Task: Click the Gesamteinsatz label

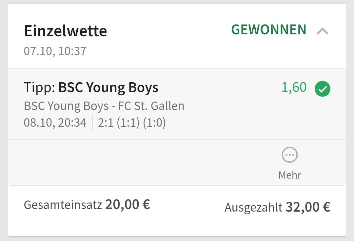Action: click(x=63, y=205)
